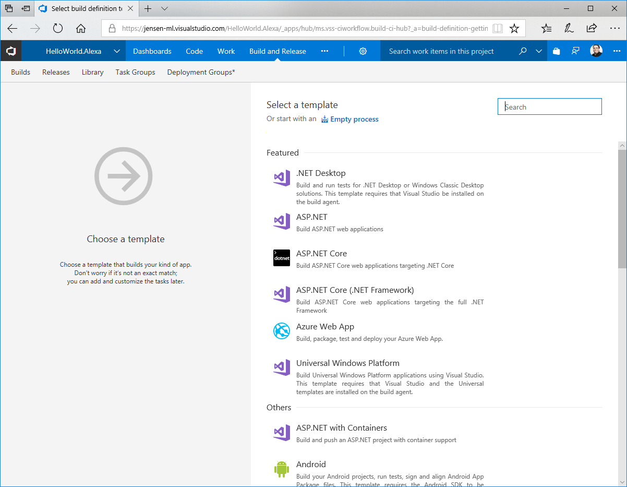Click the search magnifier icon for work items

(x=523, y=51)
